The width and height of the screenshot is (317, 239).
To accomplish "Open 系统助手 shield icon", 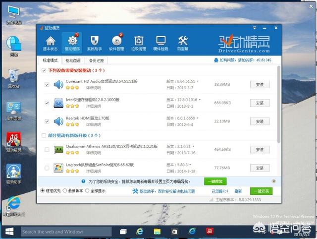I will click(94, 43).
